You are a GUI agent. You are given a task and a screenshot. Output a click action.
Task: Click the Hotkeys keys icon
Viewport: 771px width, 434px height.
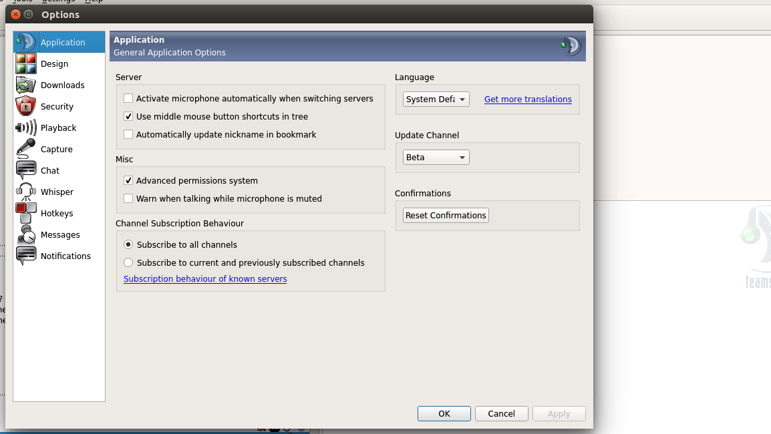(25, 213)
